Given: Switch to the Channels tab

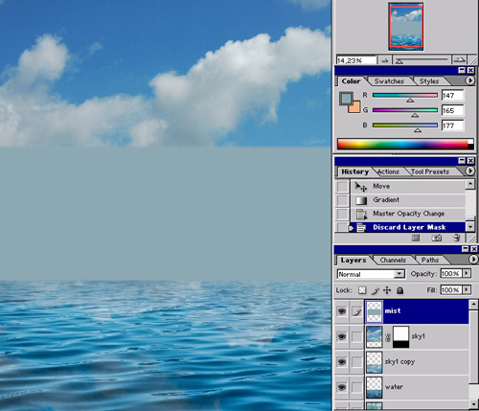Looking at the screenshot, I should click(393, 260).
